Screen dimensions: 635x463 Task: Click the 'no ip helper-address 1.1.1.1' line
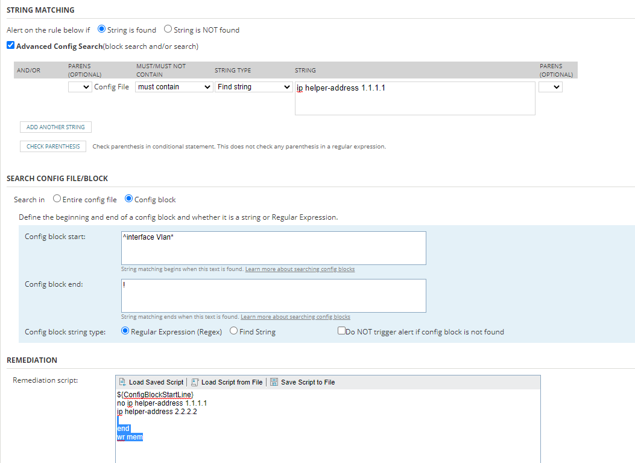(162, 403)
